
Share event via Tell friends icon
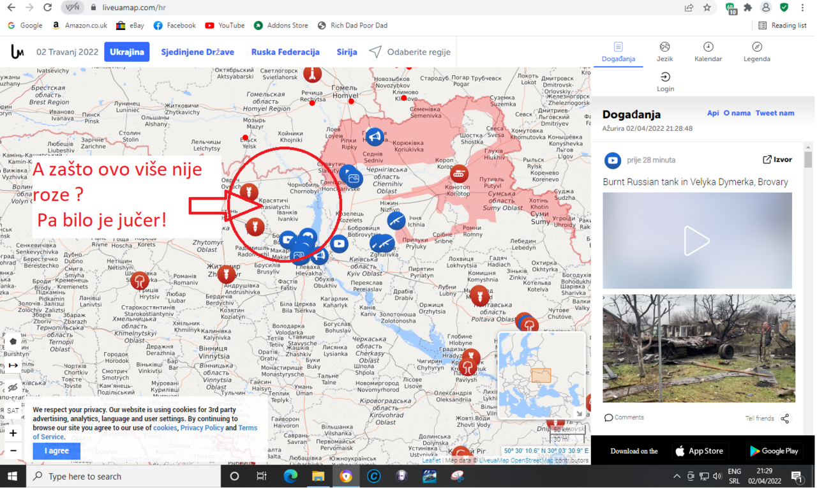tap(785, 418)
